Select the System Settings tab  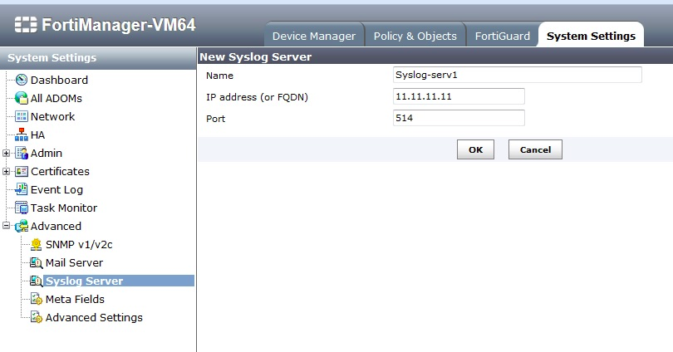click(591, 36)
